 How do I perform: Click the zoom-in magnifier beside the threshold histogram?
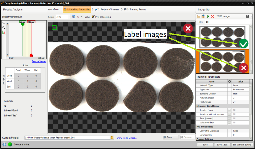(x=4, y=23)
